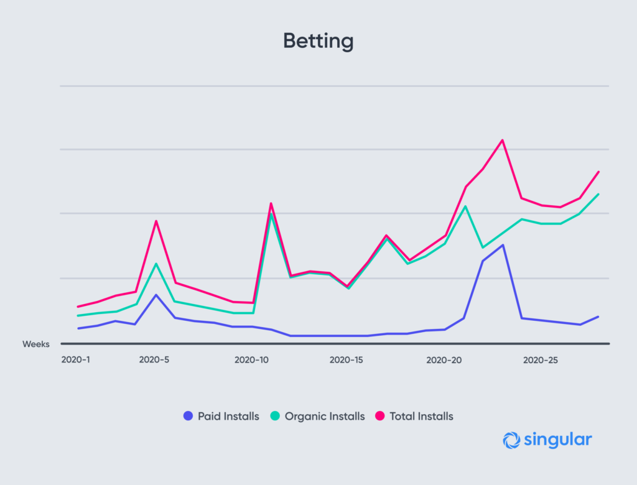Click the singular brand wordmark

pos(558,440)
